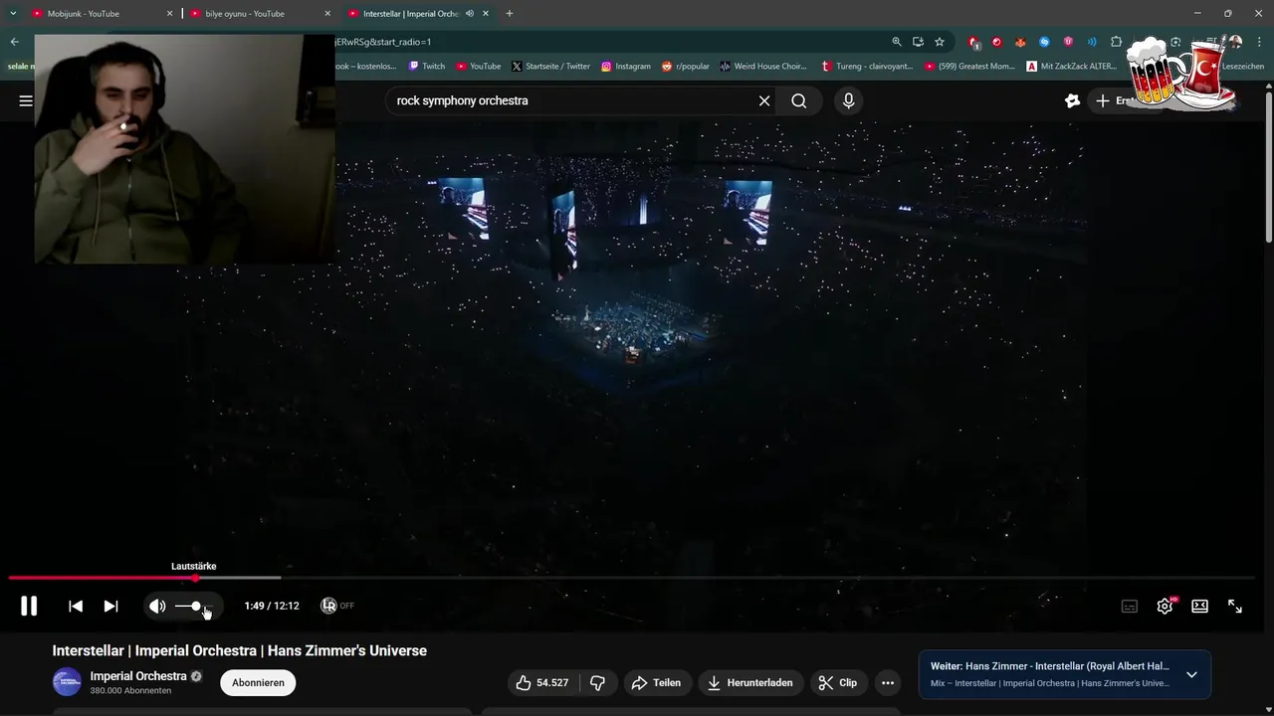Toggle subtitles in the player
This screenshot has width=1274, height=716.
(x=1130, y=606)
